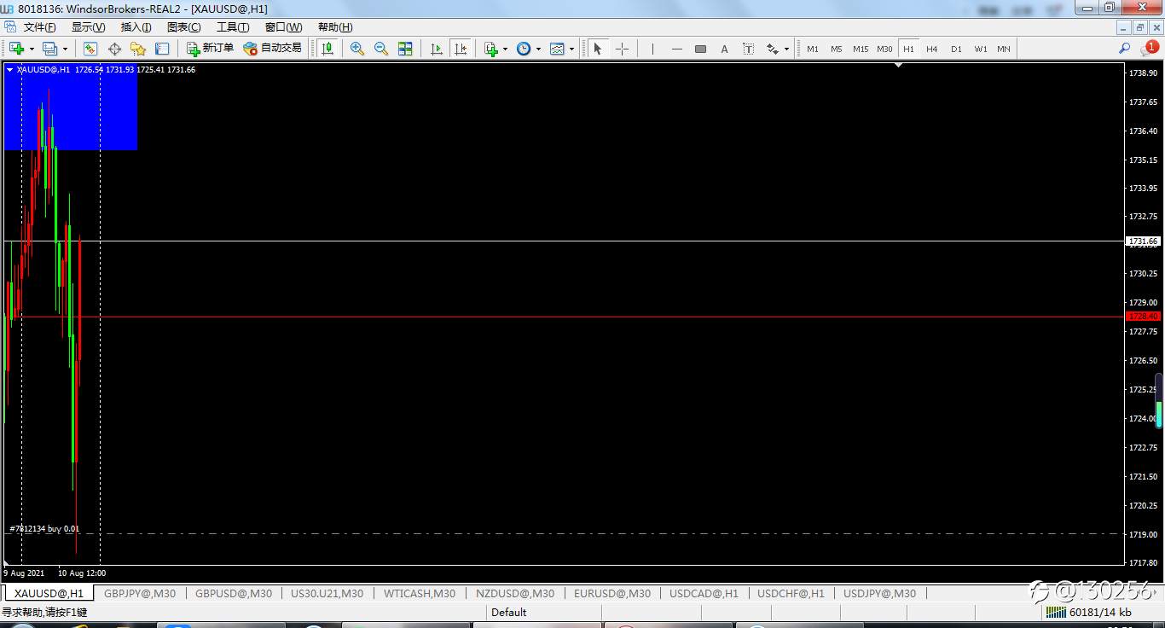
Task: Click the 新订单 new order button
Action: (210, 49)
